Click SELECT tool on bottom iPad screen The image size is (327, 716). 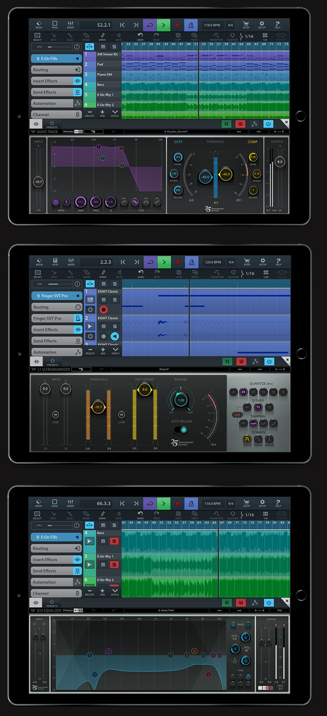(x=38, y=515)
